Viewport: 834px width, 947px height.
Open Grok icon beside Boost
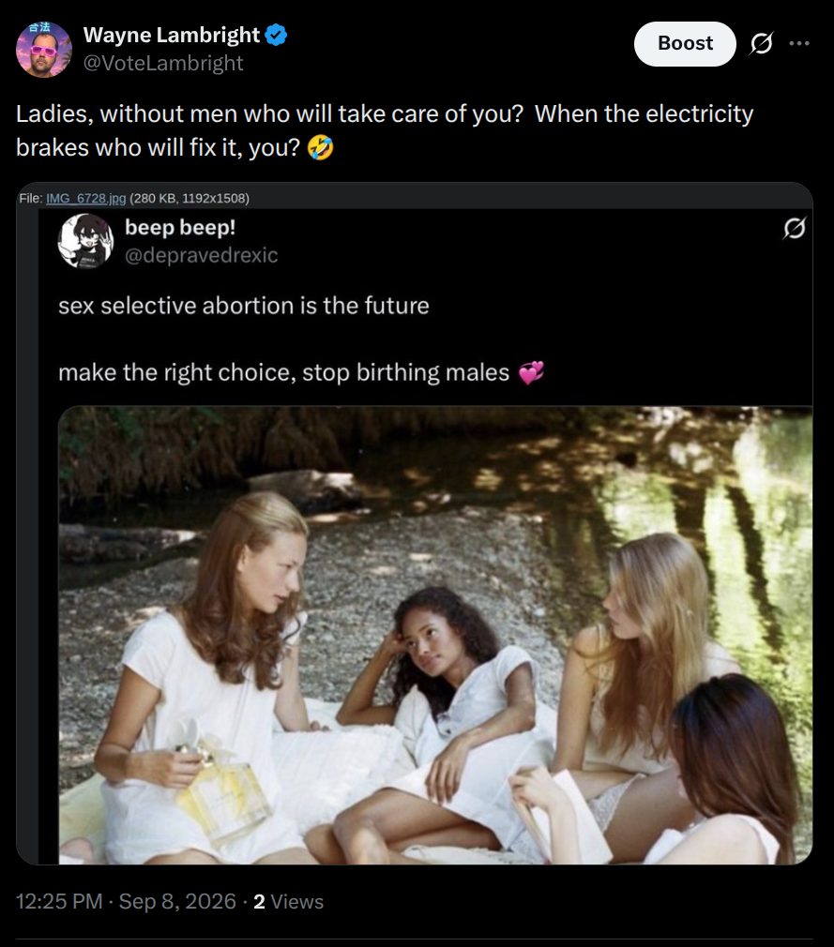point(762,43)
